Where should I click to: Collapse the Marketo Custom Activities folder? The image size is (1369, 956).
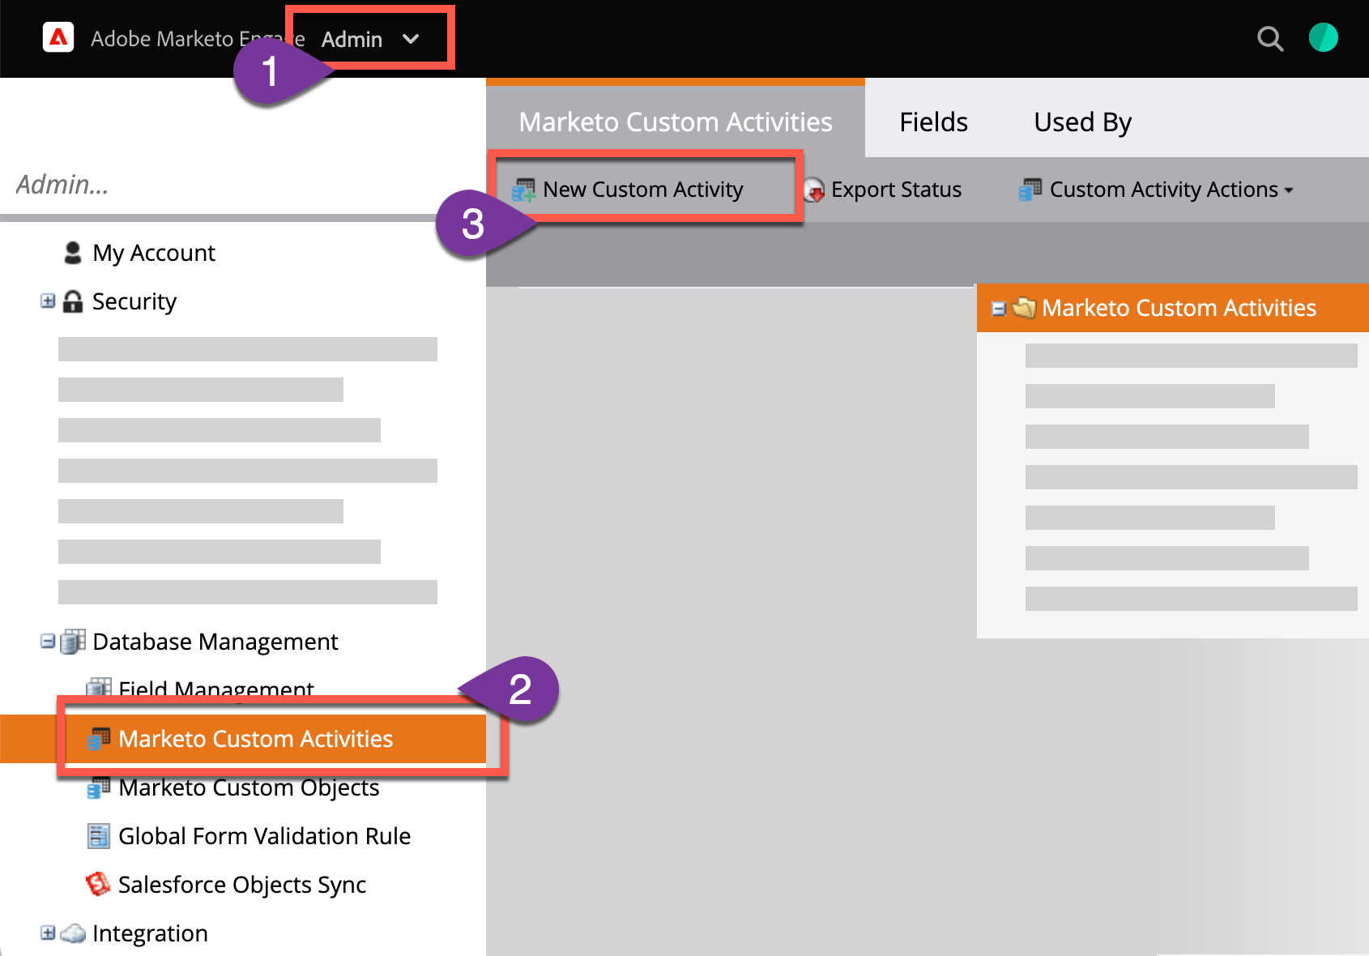999,309
